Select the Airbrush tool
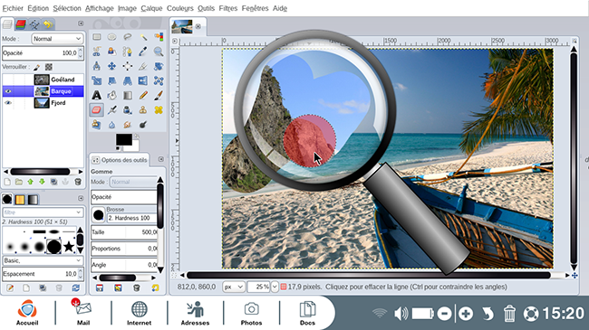 (112, 110)
